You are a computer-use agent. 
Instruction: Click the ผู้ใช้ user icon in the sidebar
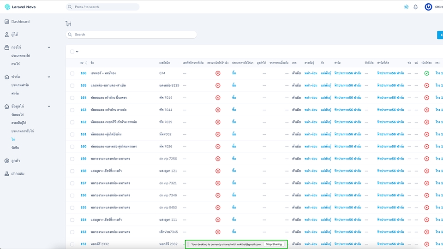pos(7,35)
